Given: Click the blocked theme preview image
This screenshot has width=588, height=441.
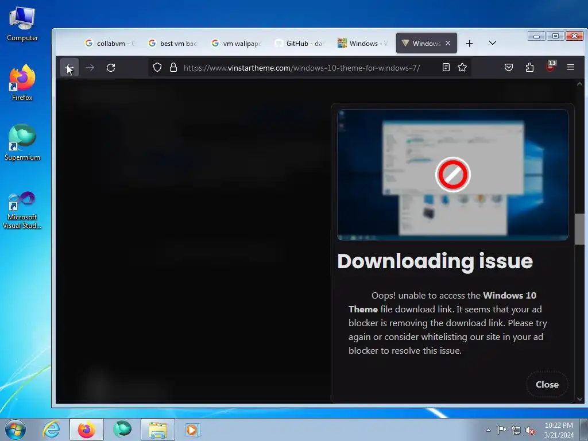Looking at the screenshot, I should tap(452, 175).
